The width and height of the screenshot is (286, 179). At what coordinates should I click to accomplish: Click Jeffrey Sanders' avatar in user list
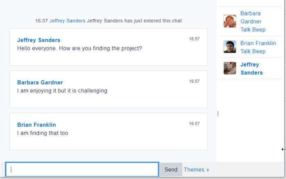[x=230, y=68]
